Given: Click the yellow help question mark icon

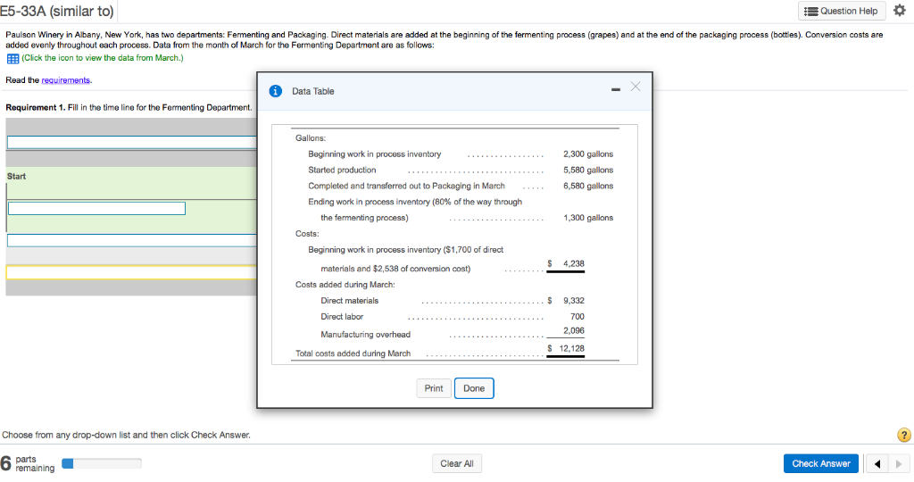Looking at the screenshot, I should (904, 435).
